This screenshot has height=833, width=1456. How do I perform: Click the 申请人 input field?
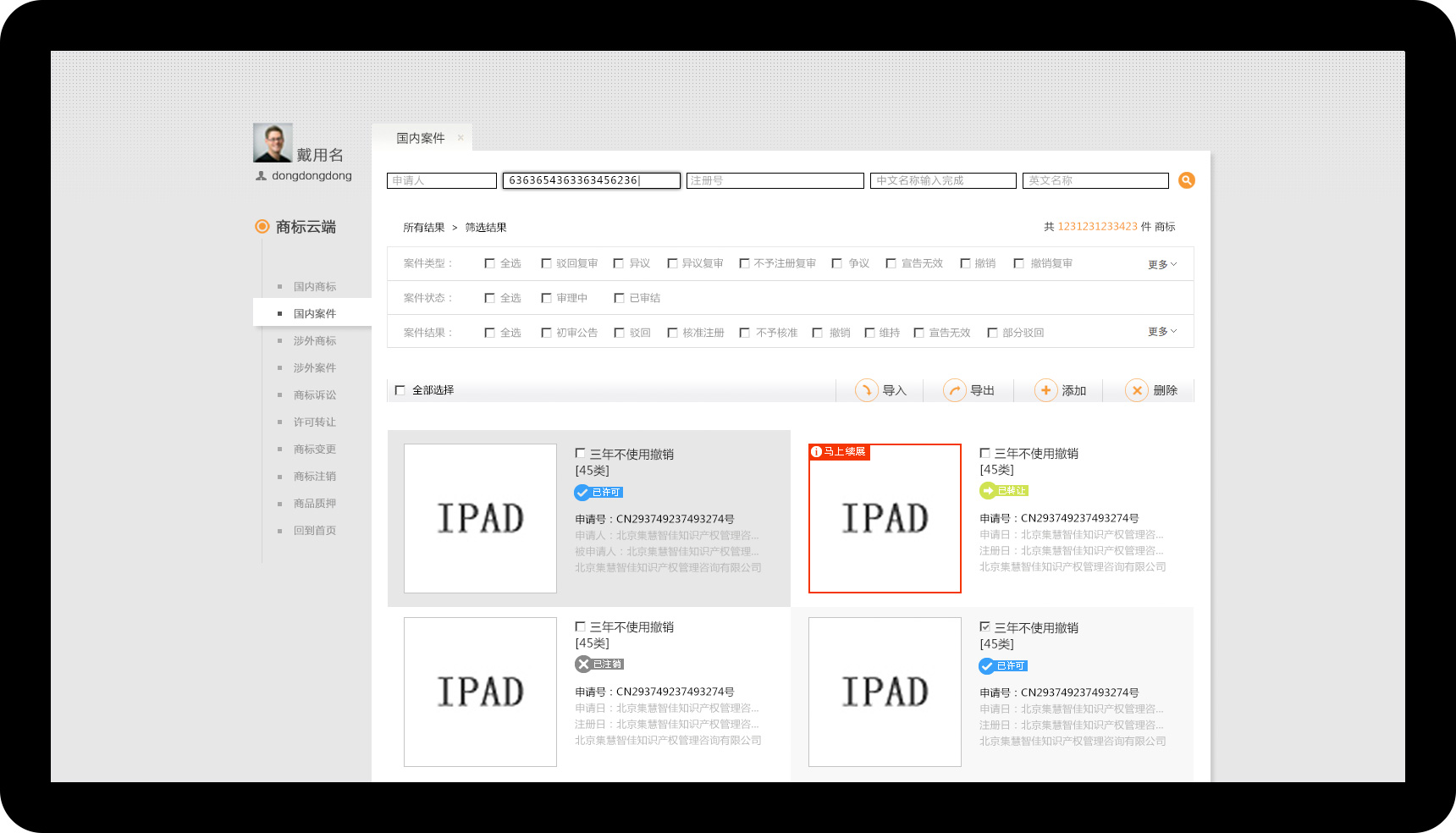442,180
